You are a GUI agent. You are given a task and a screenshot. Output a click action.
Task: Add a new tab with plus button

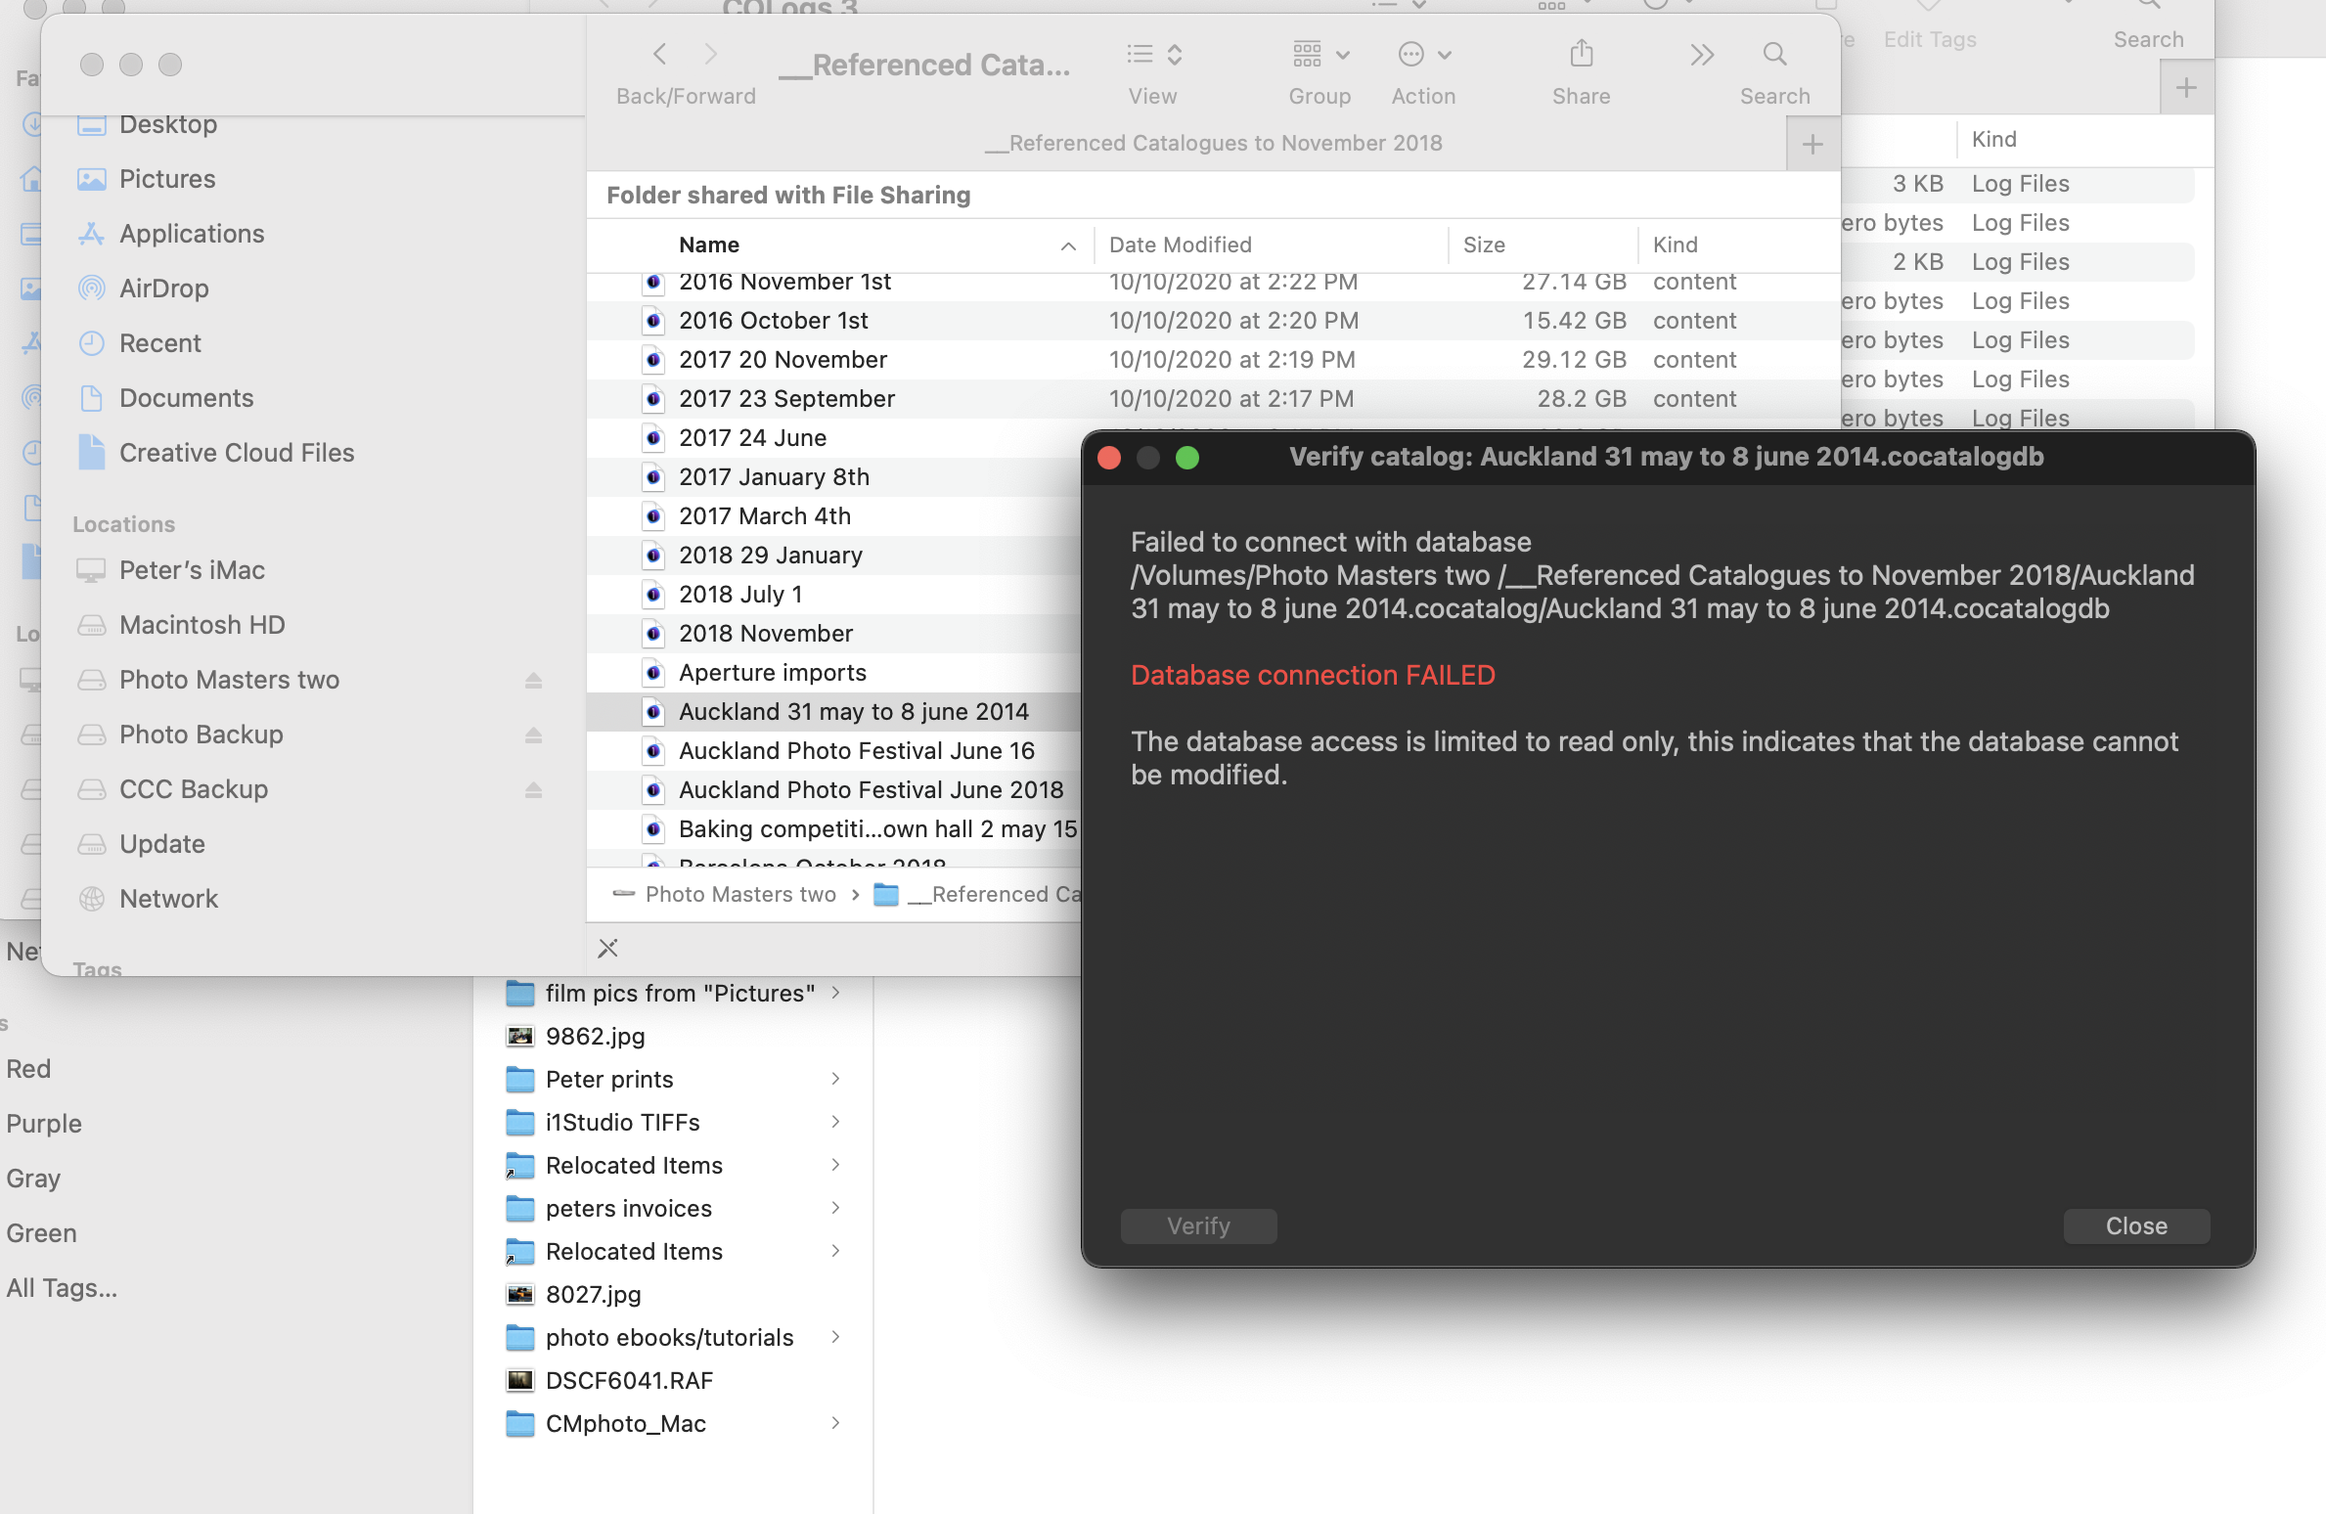pyautogui.click(x=1812, y=145)
